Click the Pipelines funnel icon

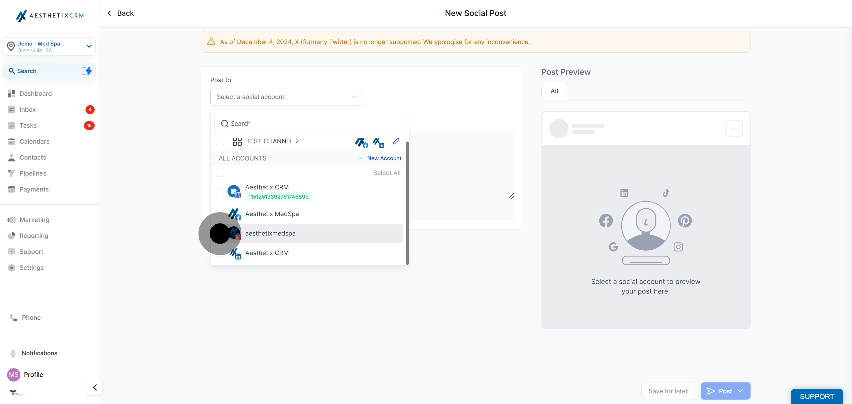12,173
